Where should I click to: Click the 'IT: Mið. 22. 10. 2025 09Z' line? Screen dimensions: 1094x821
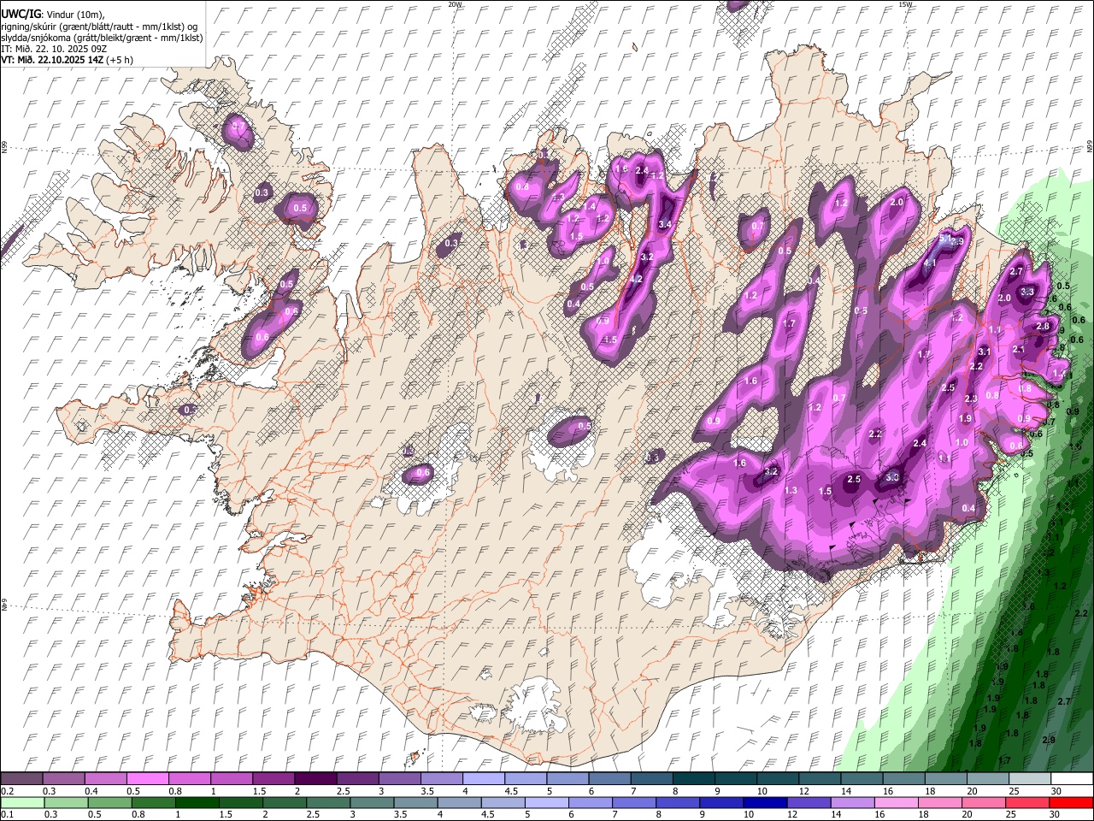point(52,49)
